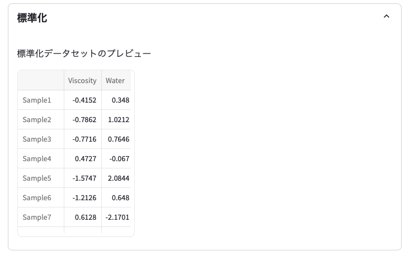Click Viscosity cell value -0.7862
The image size is (405, 256).
(x=84, y=120)
